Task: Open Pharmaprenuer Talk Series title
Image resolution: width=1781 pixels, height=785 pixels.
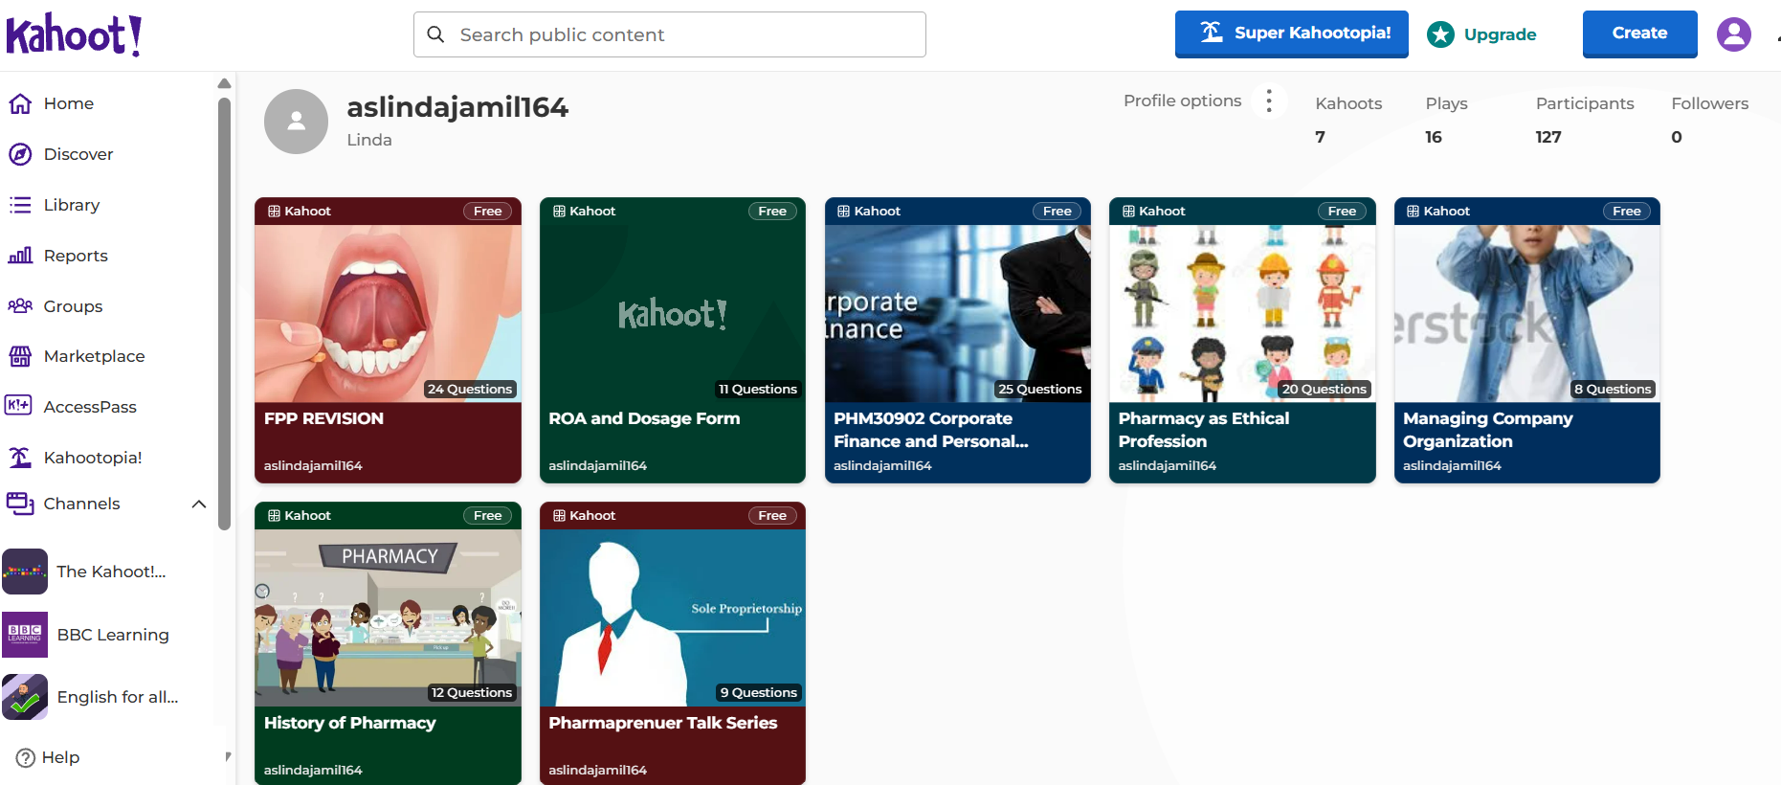Action: tap(662, 723)
